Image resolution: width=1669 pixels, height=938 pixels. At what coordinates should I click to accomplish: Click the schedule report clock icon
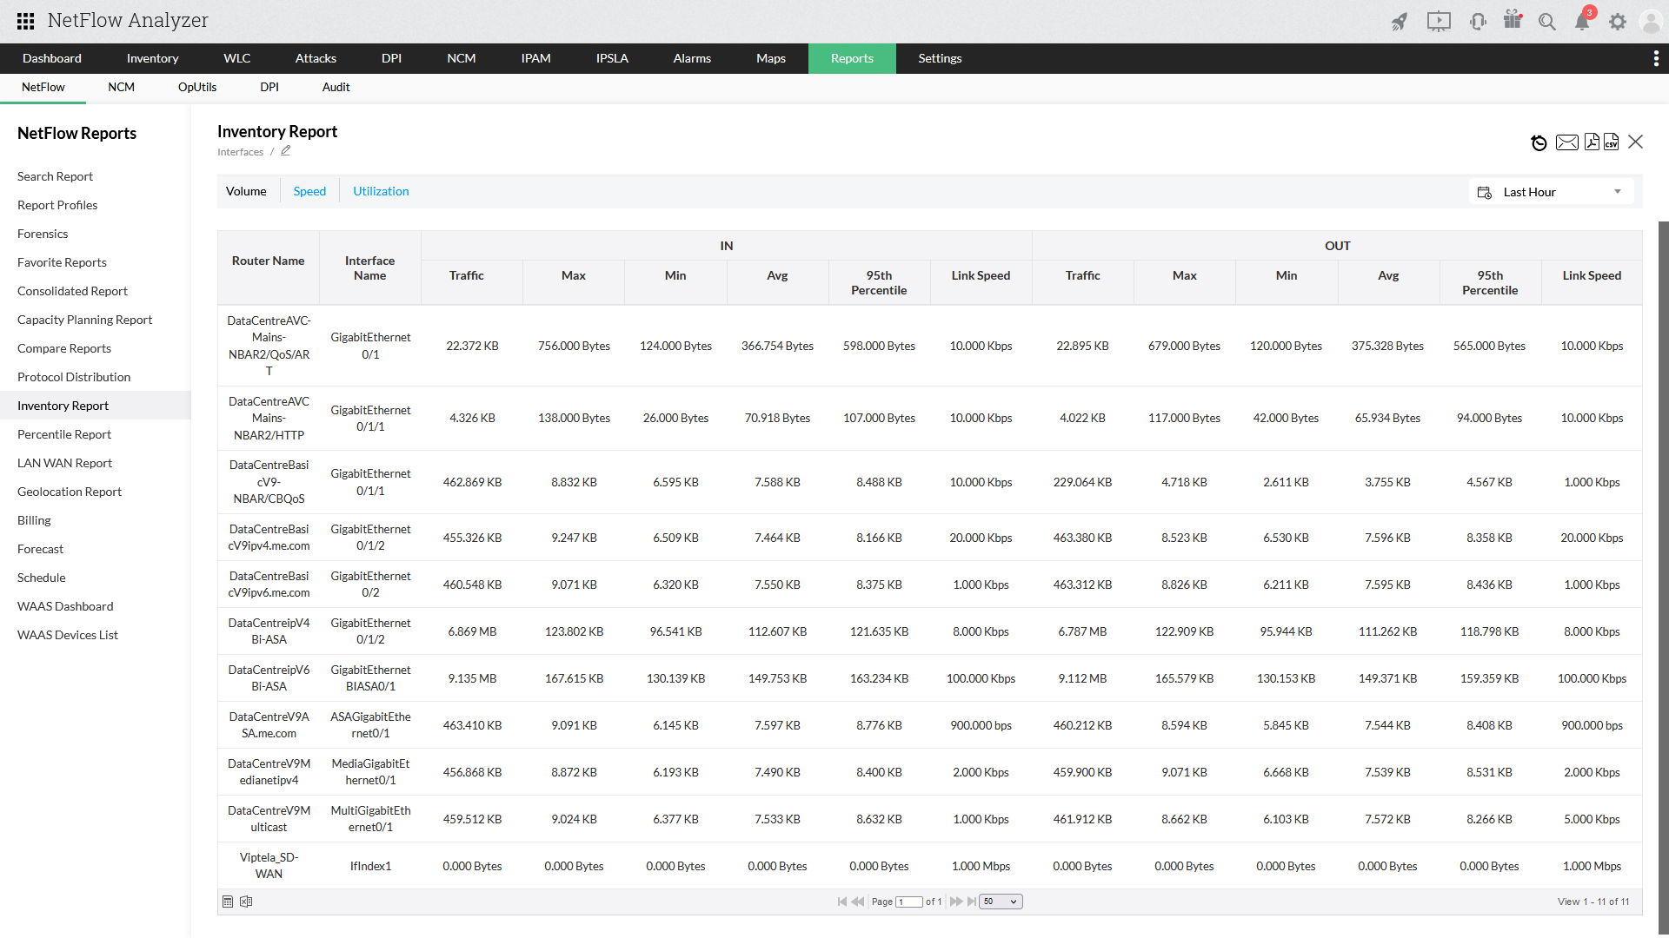(1539, 142)
